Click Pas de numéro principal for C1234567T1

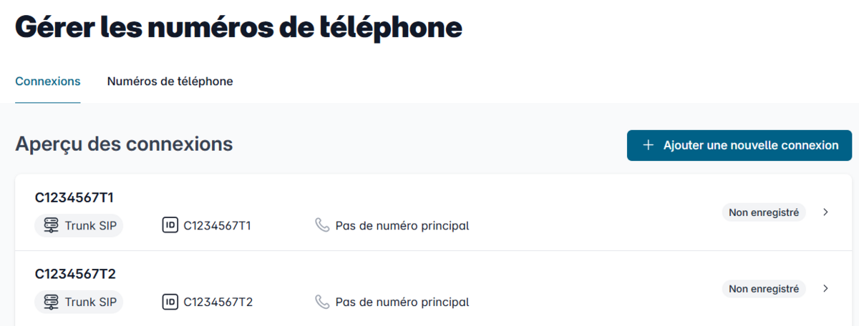coord(402,226)
